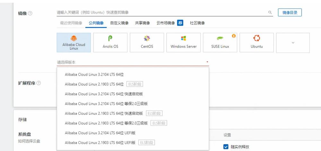The width and height of the screenshot is (321, 151).
Task: Select the Alibaba Cloud Linux image tile
Action: coord(74,43)
